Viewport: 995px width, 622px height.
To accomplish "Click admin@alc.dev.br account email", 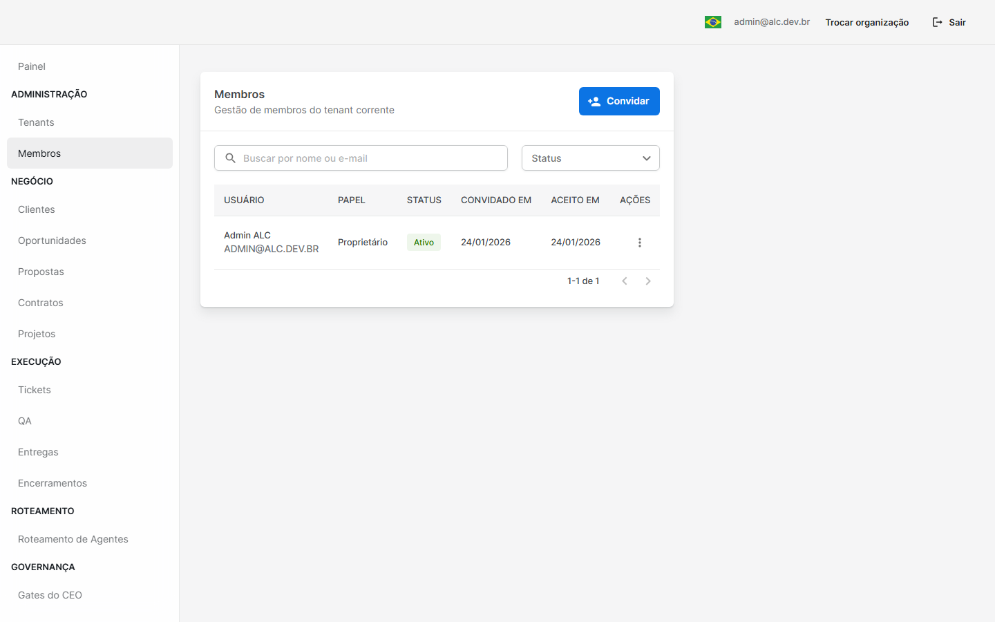I will (772, 22).
